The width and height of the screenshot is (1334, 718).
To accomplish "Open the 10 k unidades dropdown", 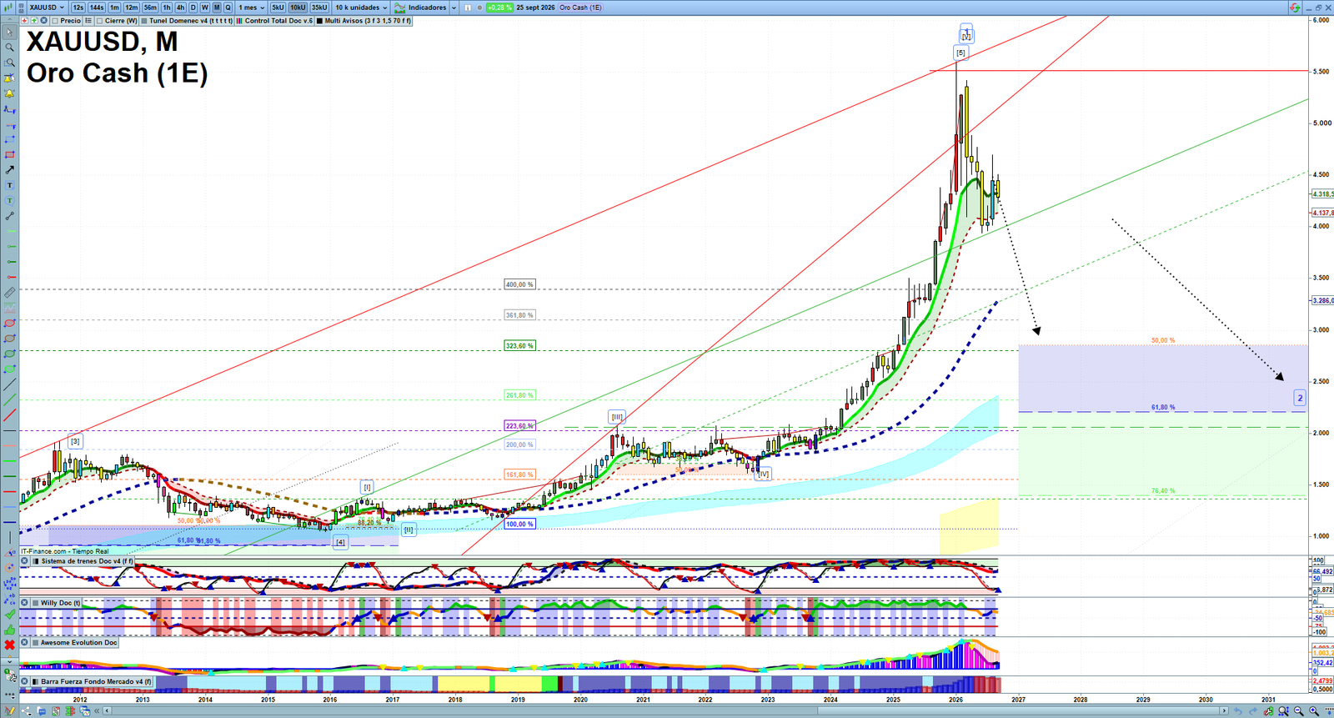I will (361, 8).
